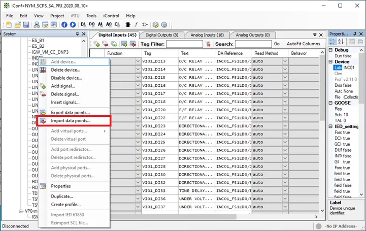Open the DI toolbar icon
366x231 pixels.
83,24
